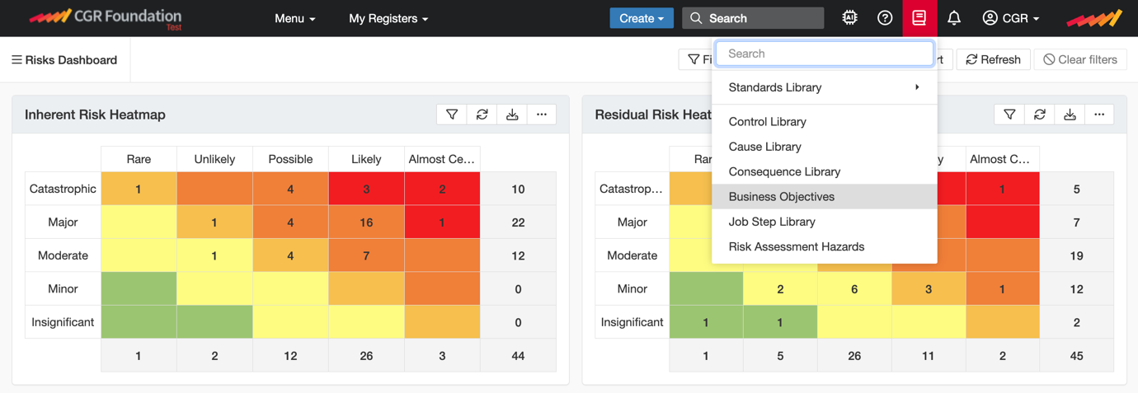The image size is (1138, 393).
Task: Select Cause Library from the menu
Action: (825, 147)
